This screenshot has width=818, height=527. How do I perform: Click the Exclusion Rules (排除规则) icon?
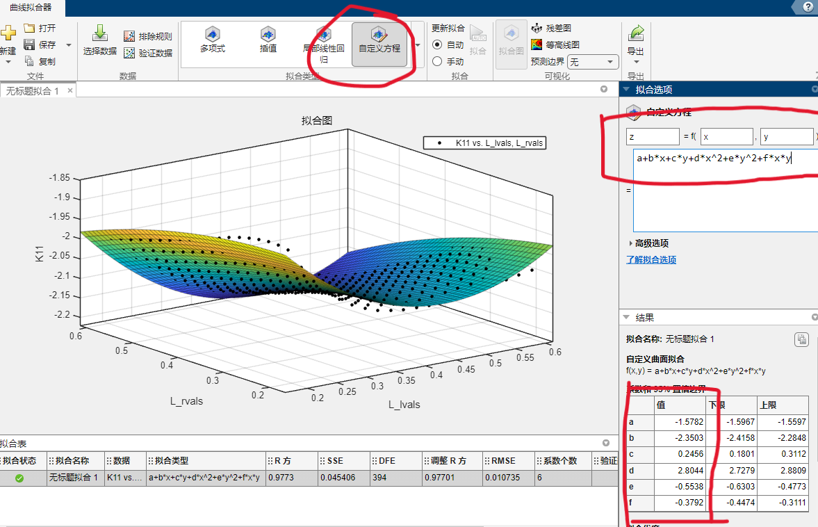tap(129, 37)
